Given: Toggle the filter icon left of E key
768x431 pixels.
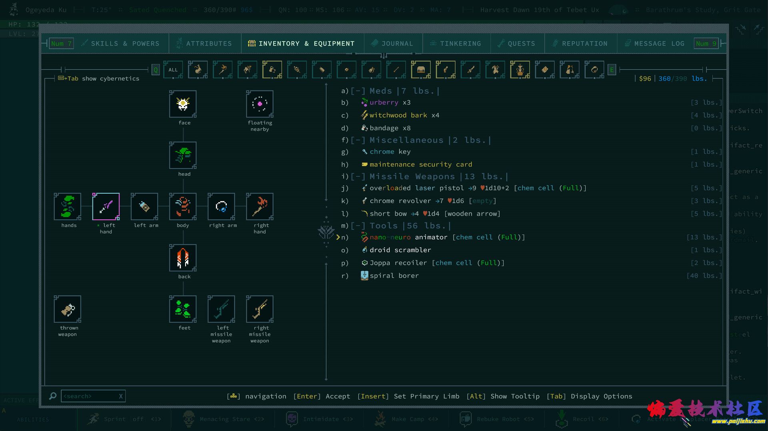Looking at the screenshot, I should pyautogui.click(x=594, y=70).
